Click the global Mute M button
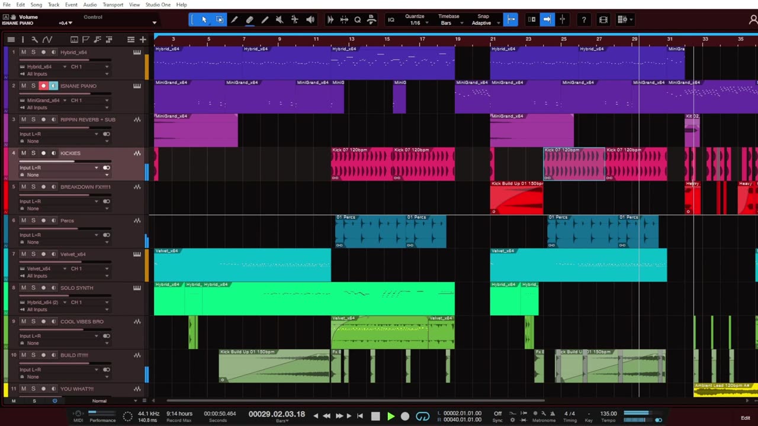This screenshot has height=426, width=758. pyautogui.click(x=14, y=401)
